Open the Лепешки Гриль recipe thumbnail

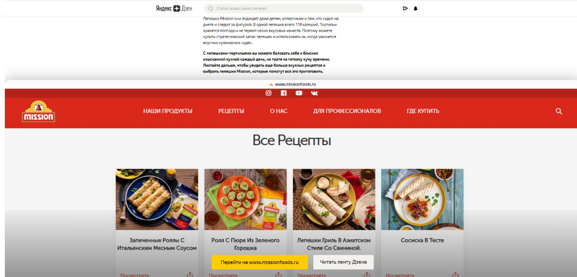tap(334, 200)
